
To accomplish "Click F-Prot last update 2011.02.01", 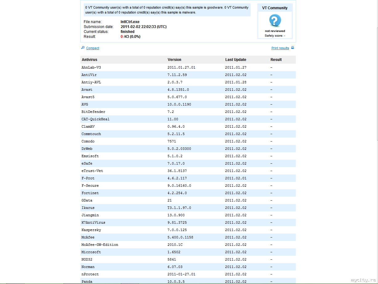I will (236, 178).
